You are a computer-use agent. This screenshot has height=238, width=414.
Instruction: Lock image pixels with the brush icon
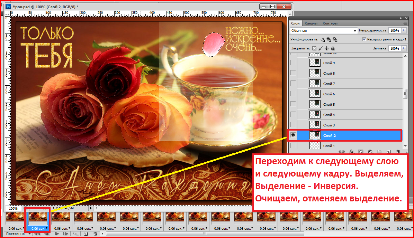[x=320, y=48]
